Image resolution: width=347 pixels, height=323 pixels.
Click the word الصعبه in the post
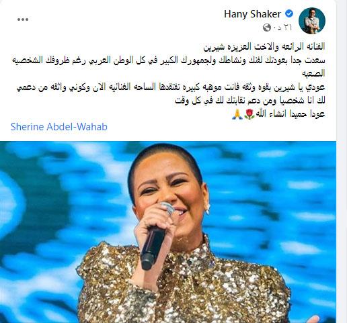point(313,74)
